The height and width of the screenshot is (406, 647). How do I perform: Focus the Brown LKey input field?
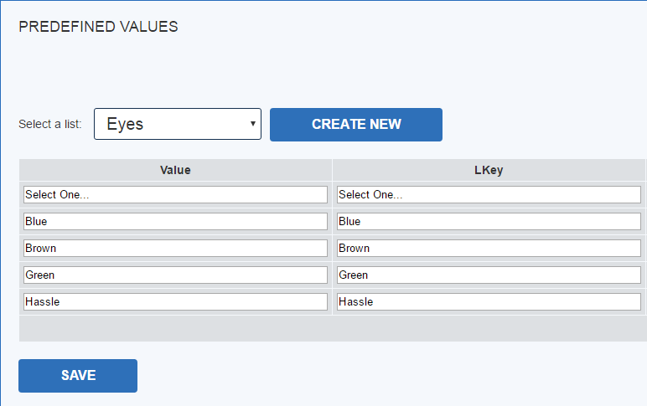pyautogui.click(x=489, y=248)
